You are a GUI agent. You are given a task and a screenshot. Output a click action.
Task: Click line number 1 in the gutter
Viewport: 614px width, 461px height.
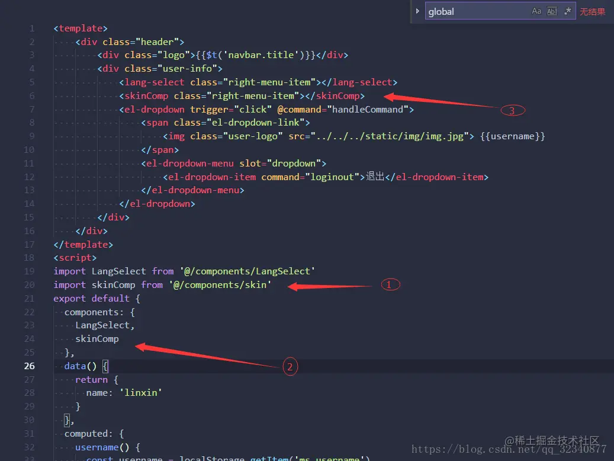[32, 28]
